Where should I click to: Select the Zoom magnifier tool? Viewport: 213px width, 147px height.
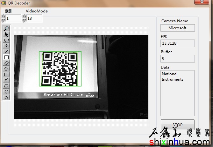tap(6, 28)
